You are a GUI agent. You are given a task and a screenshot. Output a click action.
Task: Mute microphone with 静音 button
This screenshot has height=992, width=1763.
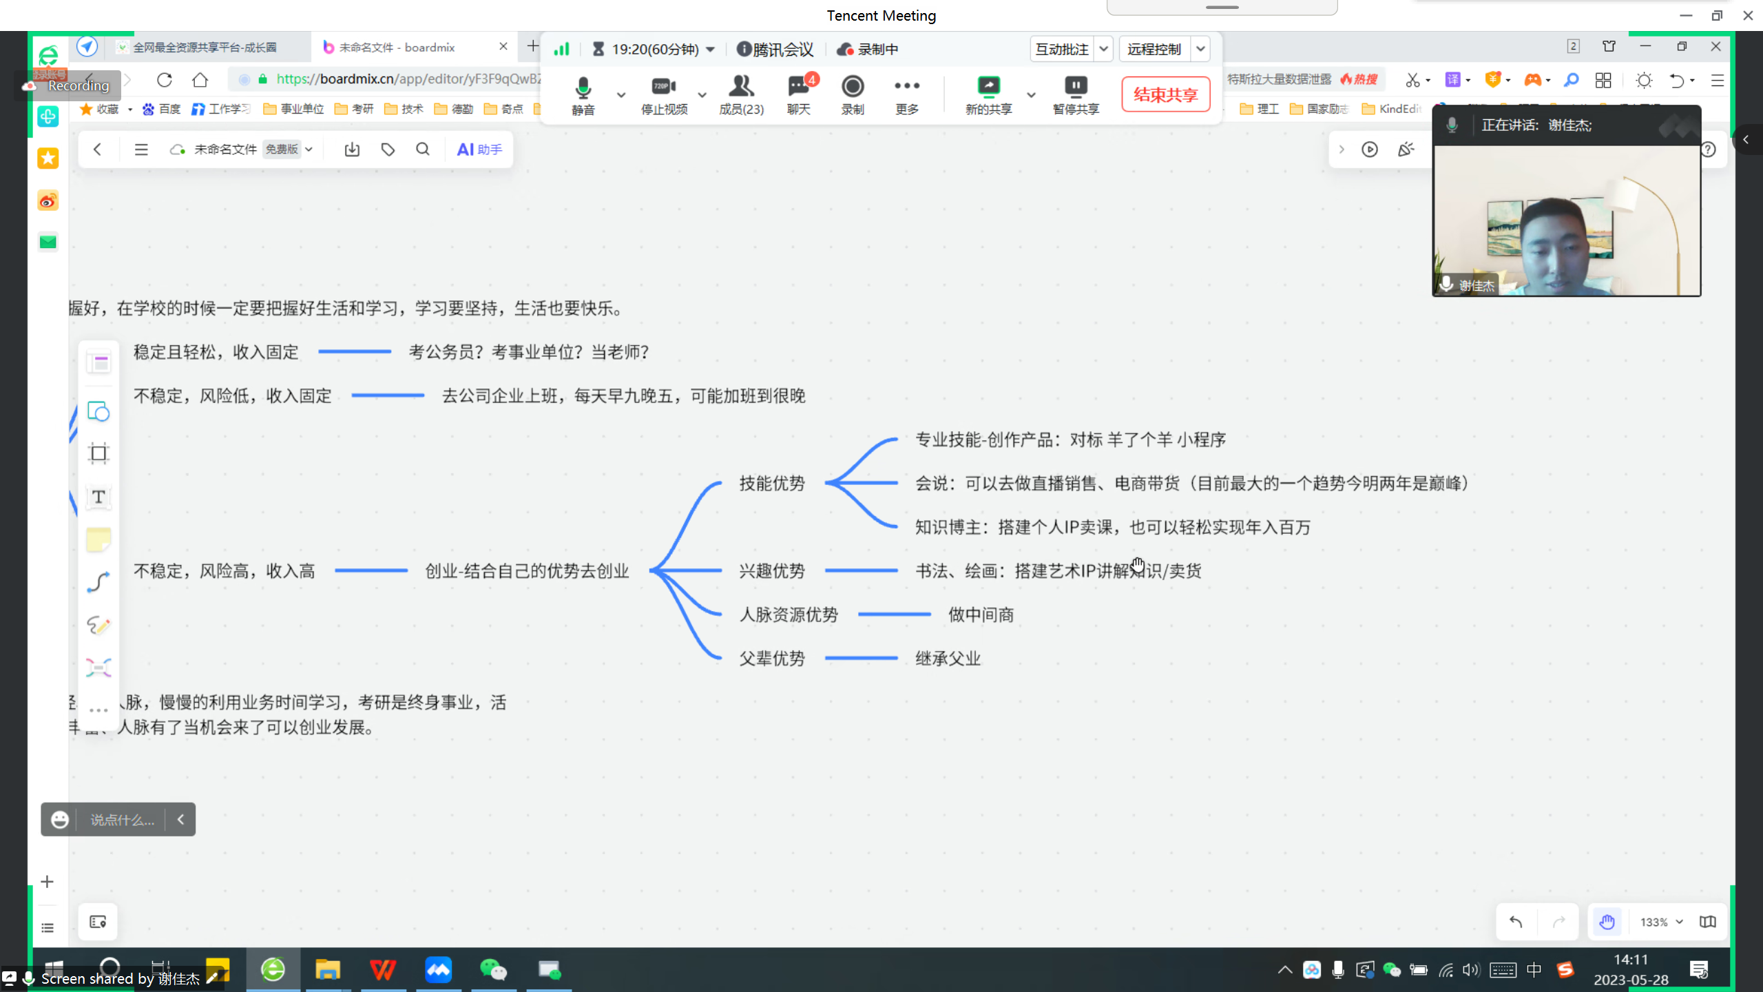[x=583, y=94]
